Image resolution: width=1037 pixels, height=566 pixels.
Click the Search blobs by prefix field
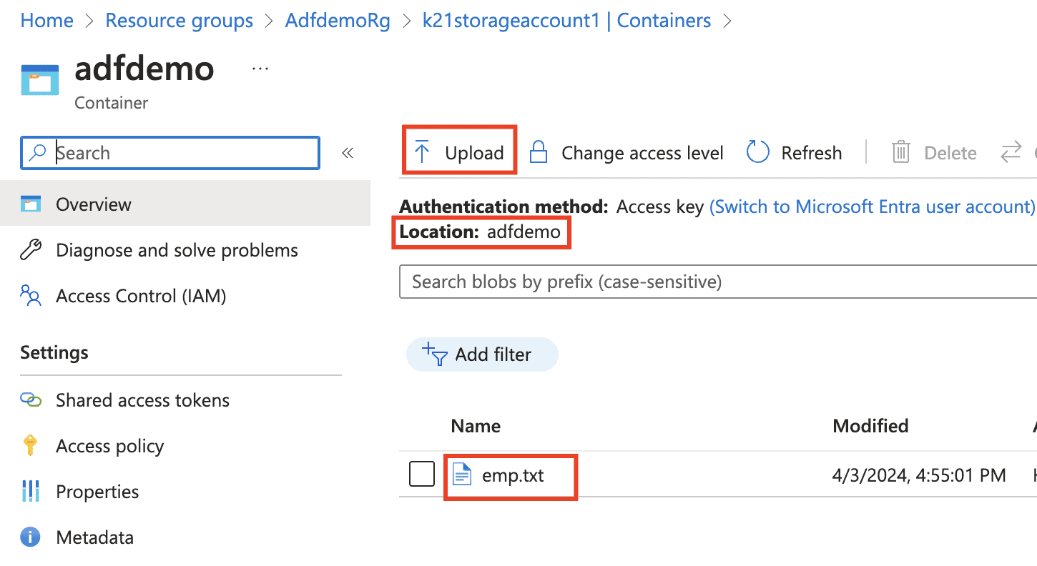point(715,282)
